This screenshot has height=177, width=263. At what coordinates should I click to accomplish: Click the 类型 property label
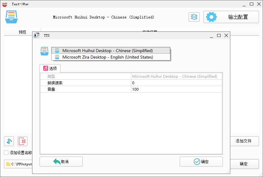(51, 76)
